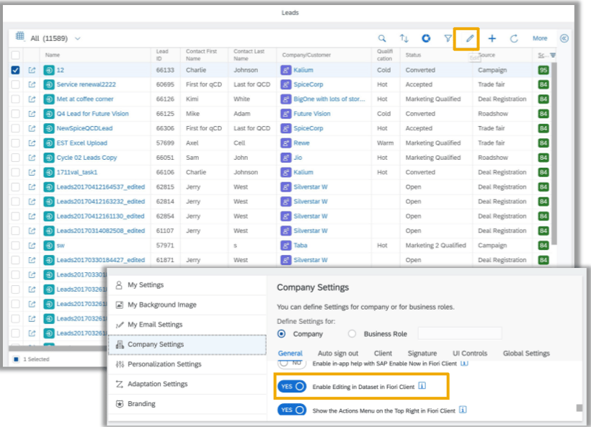Screen dimensions: 591x427
Task: Open My Email Settings
Action: click(187, 324)
